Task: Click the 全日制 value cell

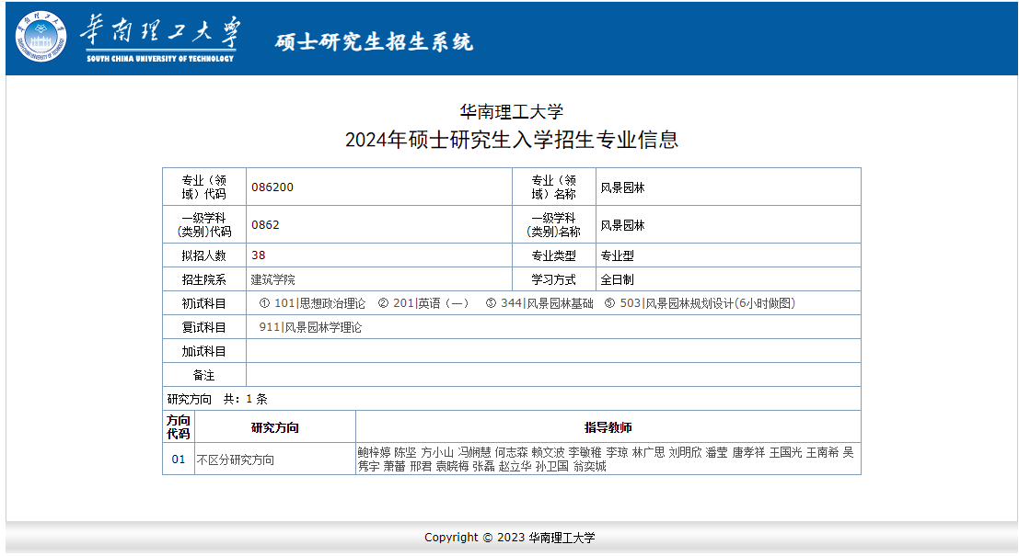Action: pos(728,279)
